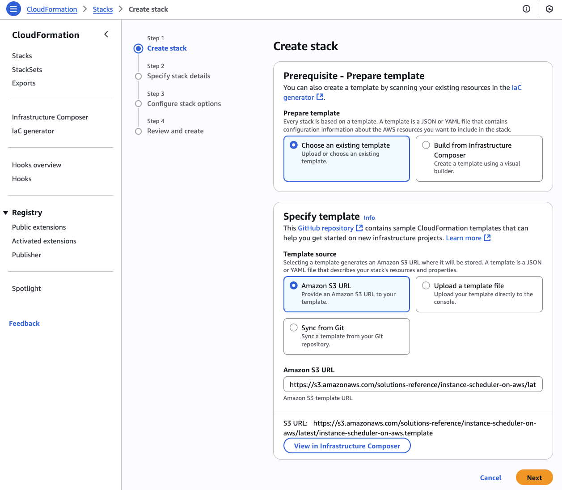Click View in Infrastructure Composer button
Screen dimensions: 562x490
pyautogui.click(x=347, y=446)
